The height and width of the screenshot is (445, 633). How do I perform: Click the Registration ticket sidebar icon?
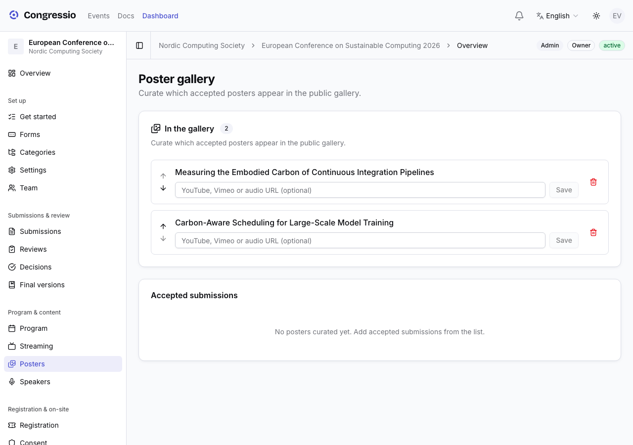click(12, 425)
